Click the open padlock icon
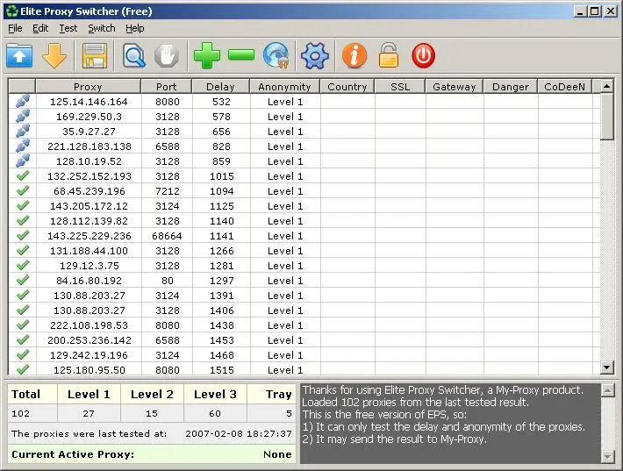The width and height of the screenshot is (623, 471). tap(388, 55)
